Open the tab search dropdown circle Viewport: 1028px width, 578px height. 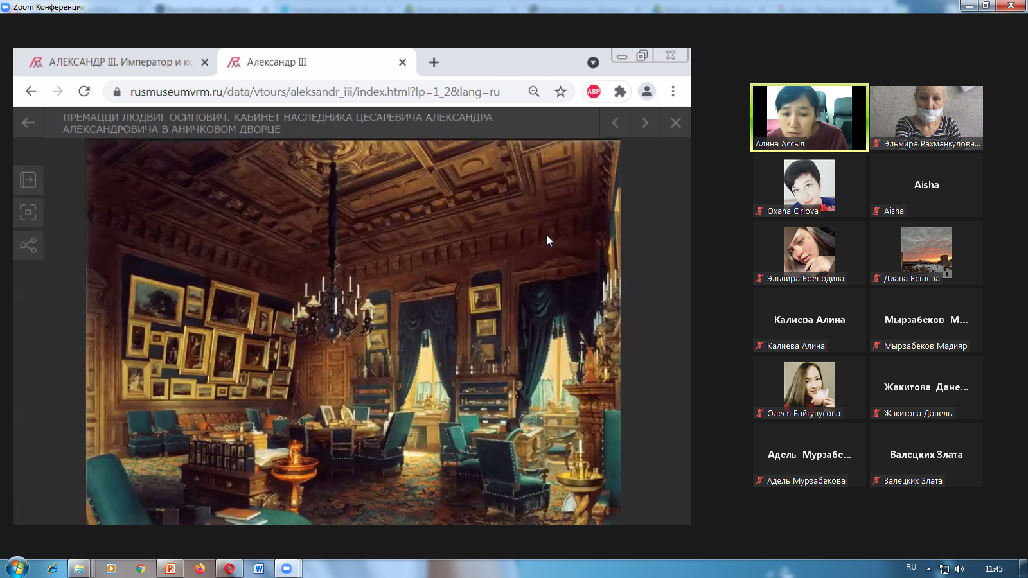tap(593, 62)
